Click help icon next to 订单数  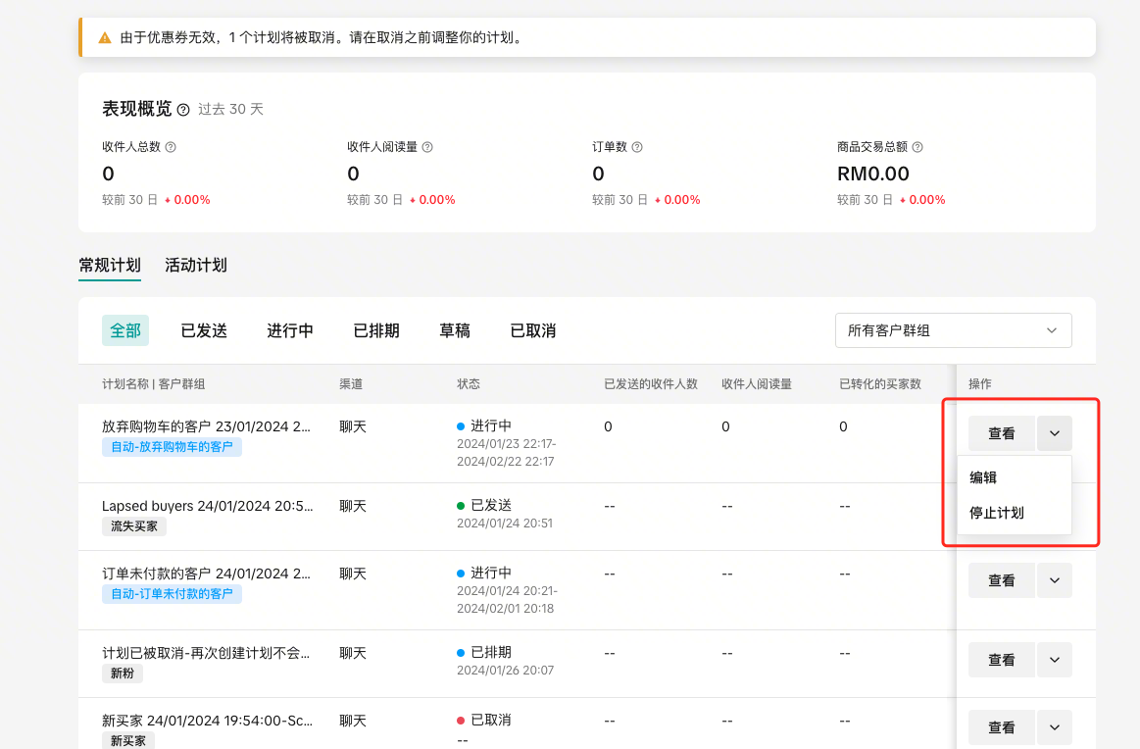(637, 147)
